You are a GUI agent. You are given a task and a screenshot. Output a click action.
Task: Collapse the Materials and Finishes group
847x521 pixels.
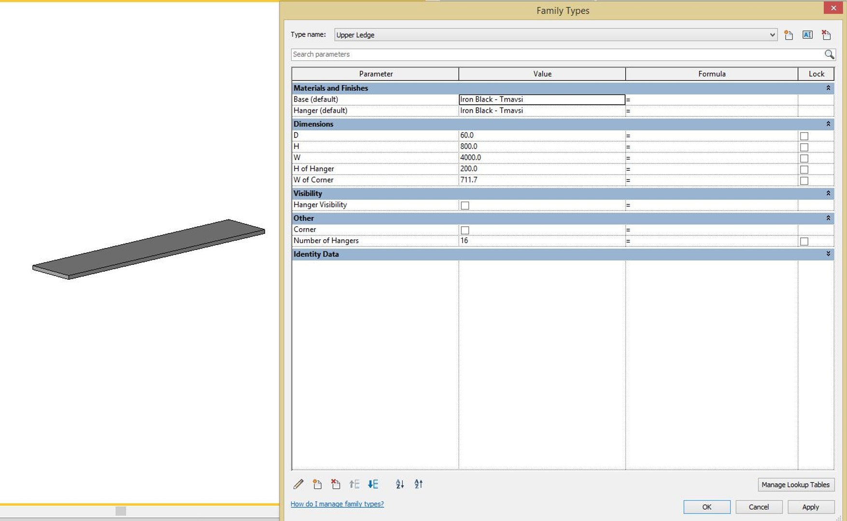tap(828, 88)
